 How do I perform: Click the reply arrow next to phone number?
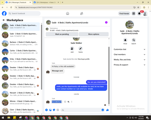click(x=69, y=102)
